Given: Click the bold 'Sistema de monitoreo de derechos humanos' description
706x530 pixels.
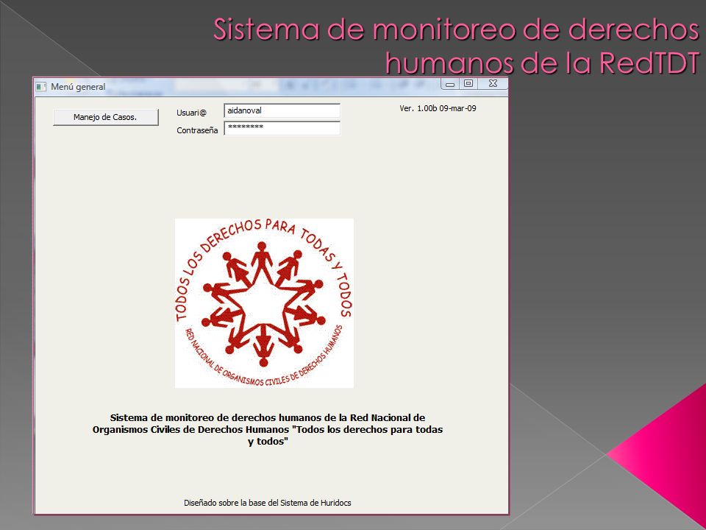Looking at the screenshot, I should pos(268,429).
